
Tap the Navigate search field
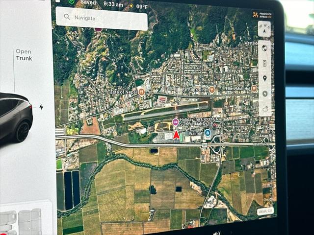pos(102,19)
